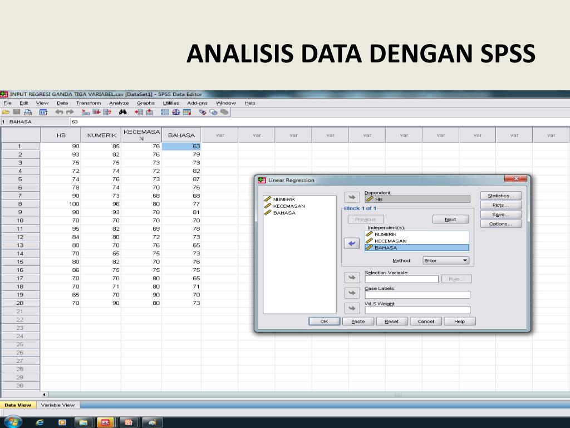This screenshot has height=428, width=570.
Task: Click the Select Cases toolbar icon
Action: 187,112
